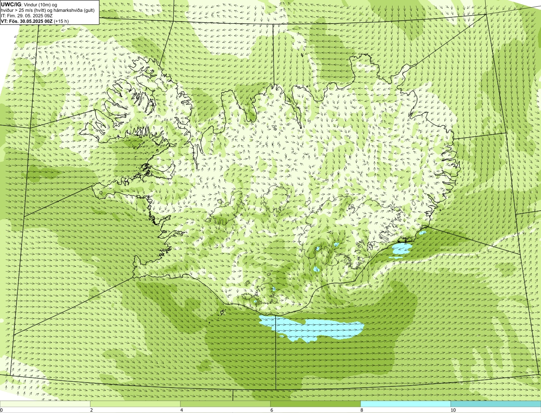Pick the 6–8 darker green color bar segment
The image size is (541, 413).
click(x=315, y=404)
